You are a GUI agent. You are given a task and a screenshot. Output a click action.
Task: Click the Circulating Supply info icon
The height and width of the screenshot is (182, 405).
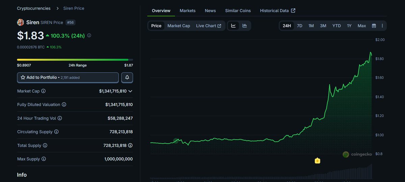tap(56, 132)
